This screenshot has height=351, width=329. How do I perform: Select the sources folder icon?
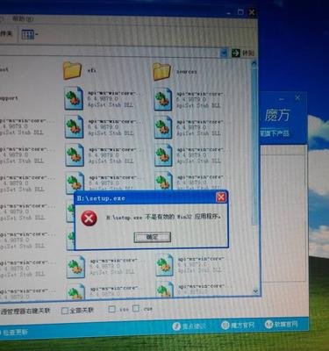pos(161,71)
